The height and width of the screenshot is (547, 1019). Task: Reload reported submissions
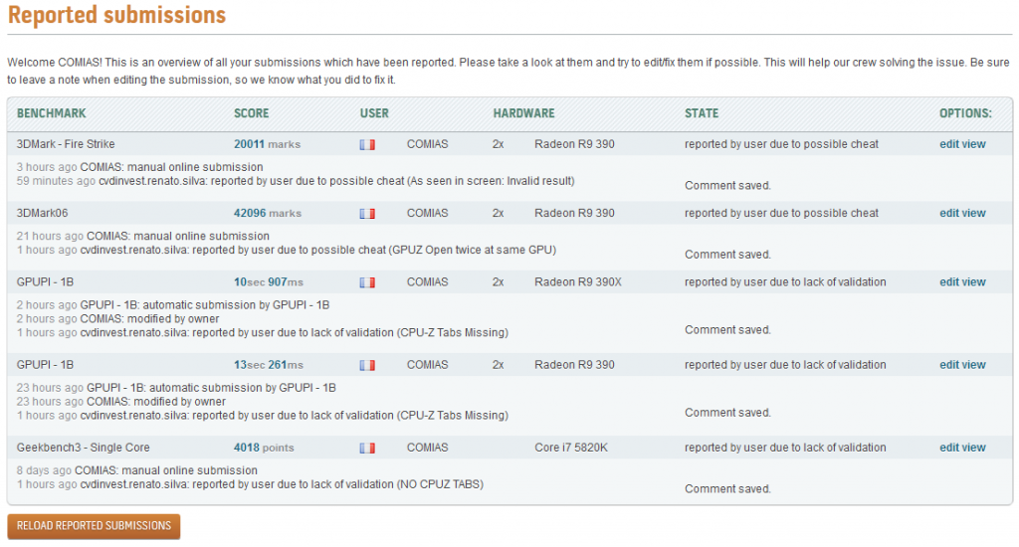95,526
